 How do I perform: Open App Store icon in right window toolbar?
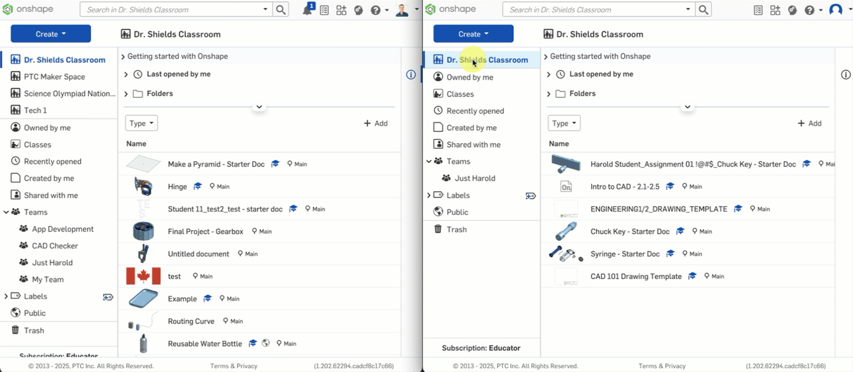click(775, 10)
